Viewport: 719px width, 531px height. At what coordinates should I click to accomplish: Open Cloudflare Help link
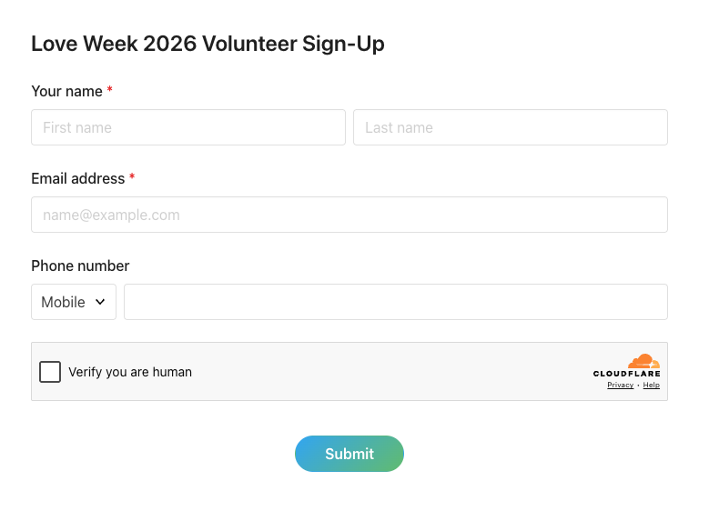click(x=652, y=386)
